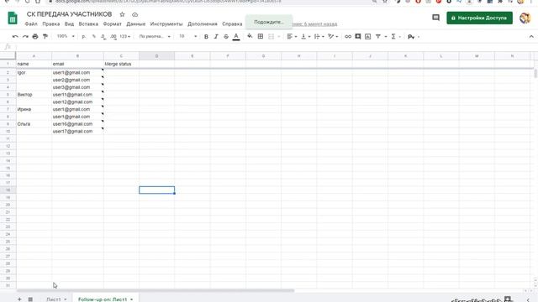Screen dimensions: 538x302
Task: Select the cell user11@gmail.com
Action: (77, 95)
